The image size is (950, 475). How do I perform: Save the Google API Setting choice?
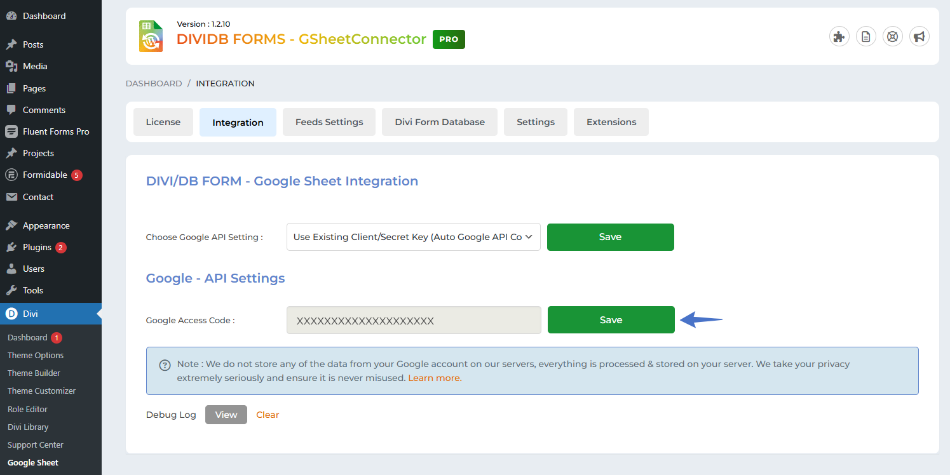[x=610, y=237]
